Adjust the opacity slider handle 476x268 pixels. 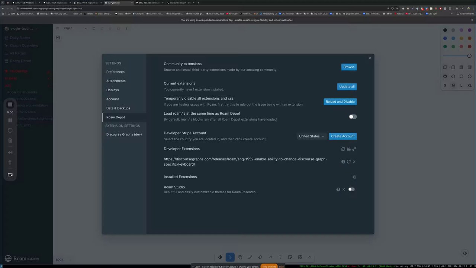coord(469,56)
